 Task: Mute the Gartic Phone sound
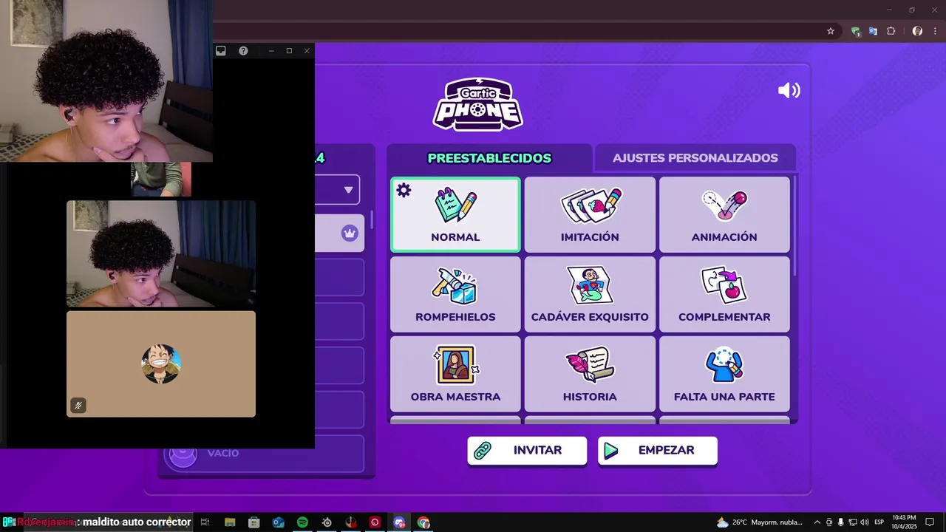[789, 90]
